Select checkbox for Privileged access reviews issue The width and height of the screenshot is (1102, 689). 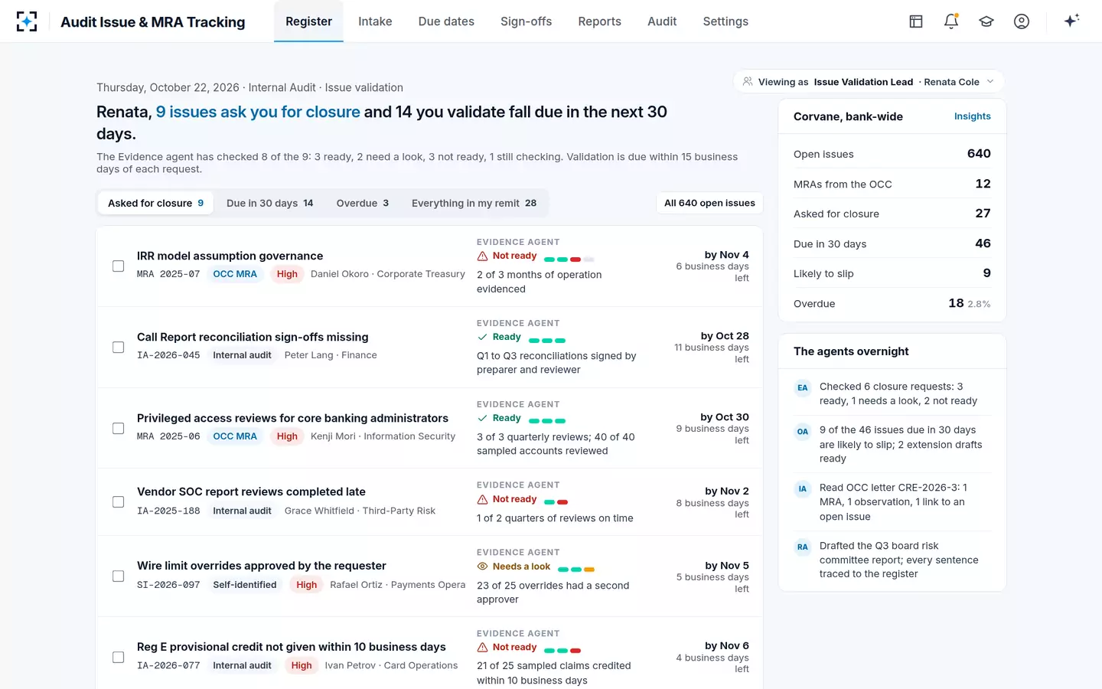click(x=118, y=428)
